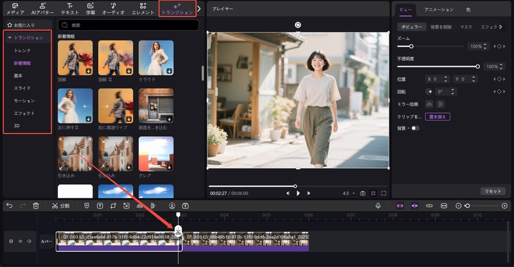Take snapshot with camera icon in player
Screen dimensions: 514x267
tap(362, 193)
